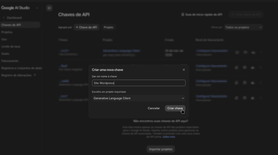The width and height of the screenshot is (278, 155).
Task: Open Registro de alterações external link
Action: click(x=18, y=75)
